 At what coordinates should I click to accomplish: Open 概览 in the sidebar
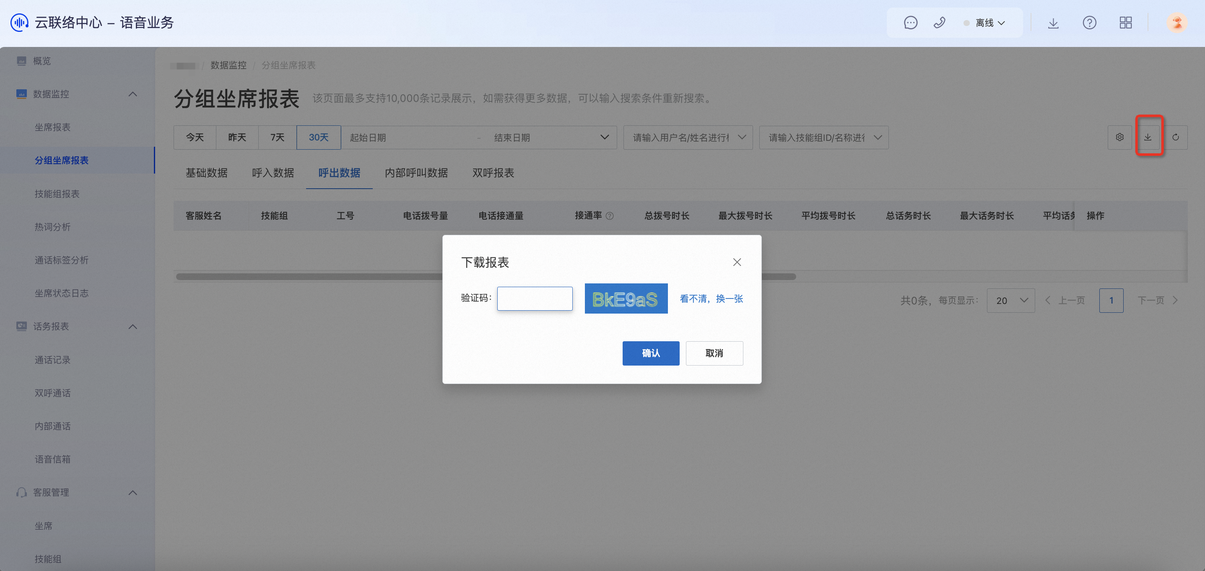click(42, 61)
